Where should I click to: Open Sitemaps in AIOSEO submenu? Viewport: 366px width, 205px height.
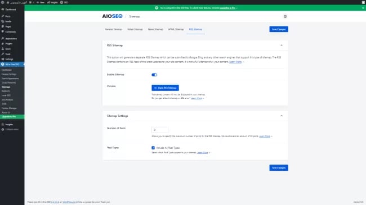tap(6, 87)
